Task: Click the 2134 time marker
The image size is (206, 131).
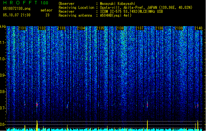Action: [81, 28]
